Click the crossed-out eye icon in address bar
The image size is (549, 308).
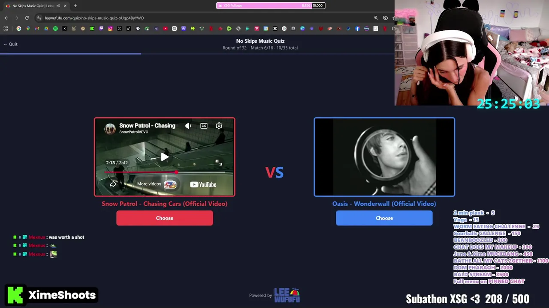click(385, 18)
